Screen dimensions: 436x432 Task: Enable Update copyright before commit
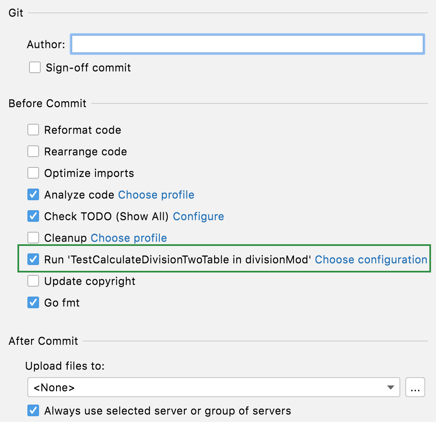click(33, 281)
